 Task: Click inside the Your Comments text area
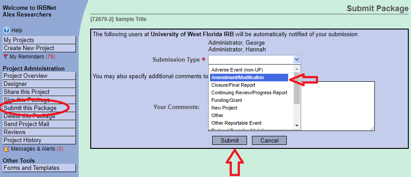tap(338, 106)
